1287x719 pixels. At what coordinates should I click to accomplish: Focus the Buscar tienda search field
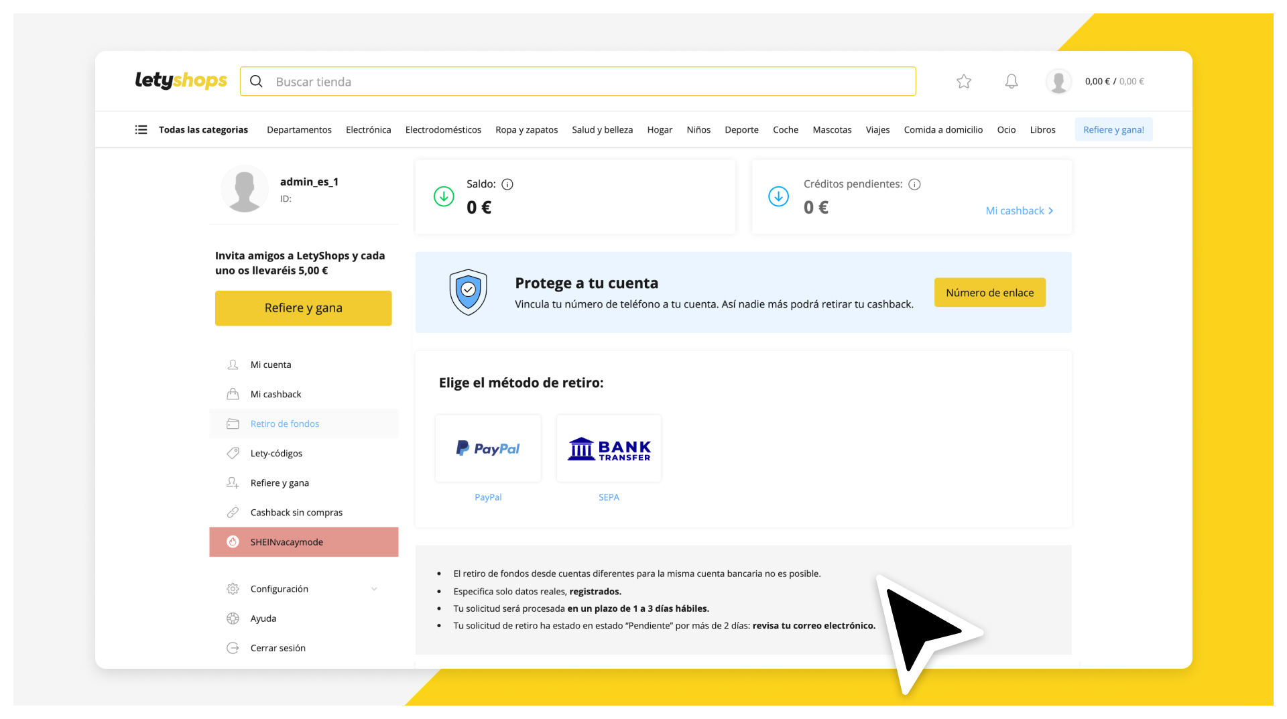[578, 81]
